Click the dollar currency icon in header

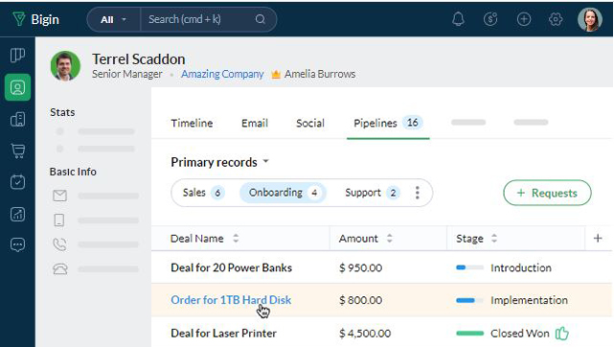point(490,19)
